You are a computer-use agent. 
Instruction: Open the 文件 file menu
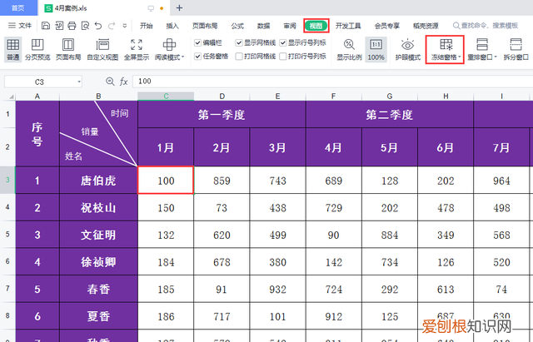pyautogui.click(x=20, y=26)
